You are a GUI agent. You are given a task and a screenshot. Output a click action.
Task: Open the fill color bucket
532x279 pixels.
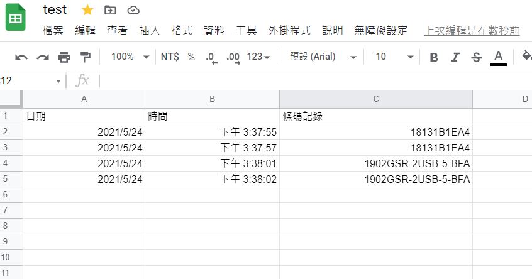click(526, 56)
